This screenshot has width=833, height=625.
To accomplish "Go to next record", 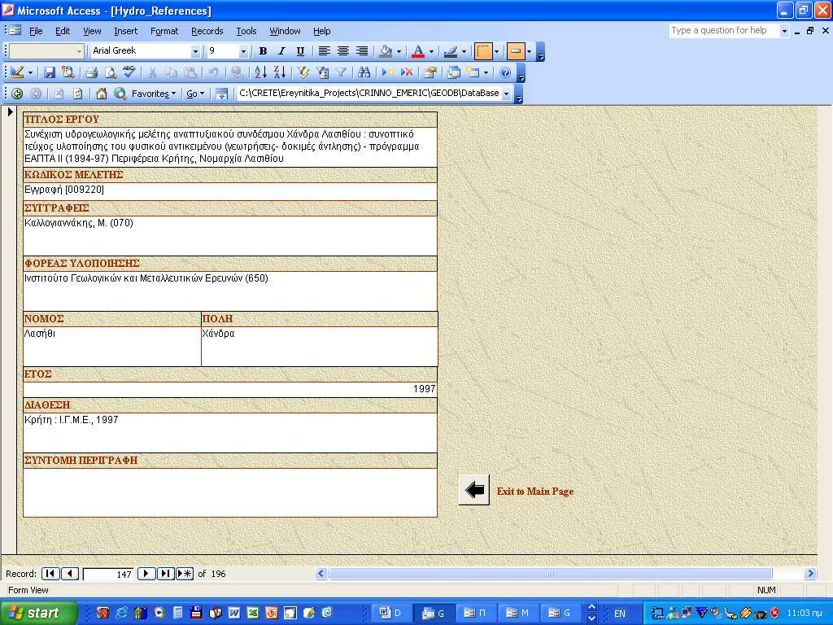I will 146,574.
